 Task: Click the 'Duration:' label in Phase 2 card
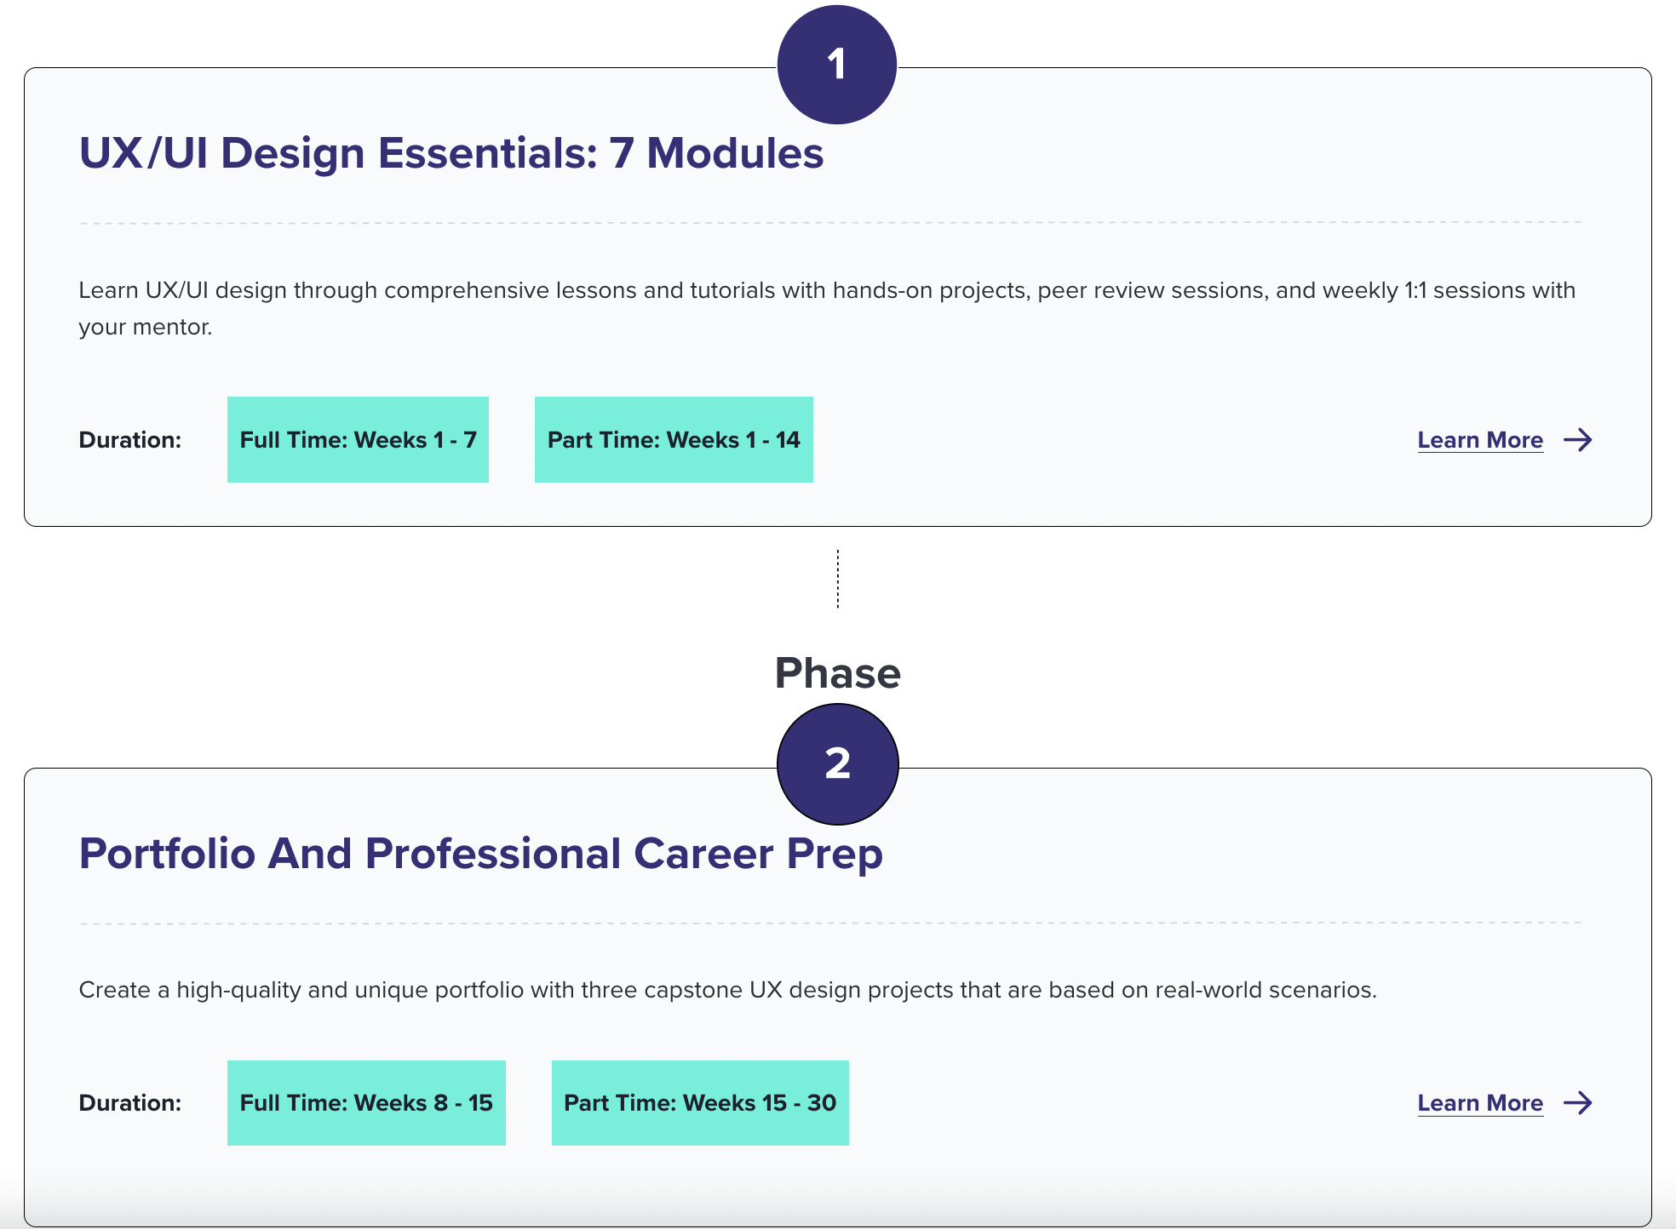(130, 1103)
